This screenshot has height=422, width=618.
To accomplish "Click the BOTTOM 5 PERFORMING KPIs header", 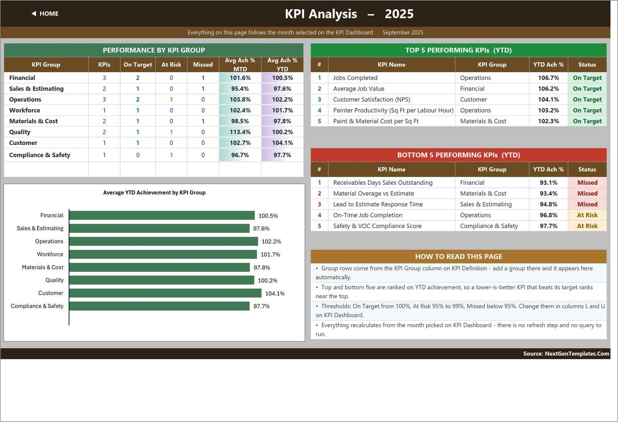I will [x=458, y=155].
